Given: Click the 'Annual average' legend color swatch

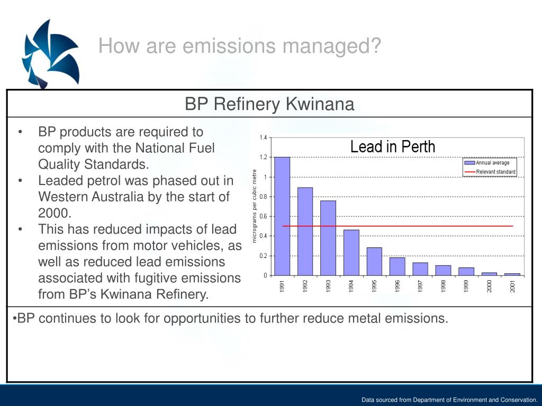Looking at the screenshot, I should point(469,163).
